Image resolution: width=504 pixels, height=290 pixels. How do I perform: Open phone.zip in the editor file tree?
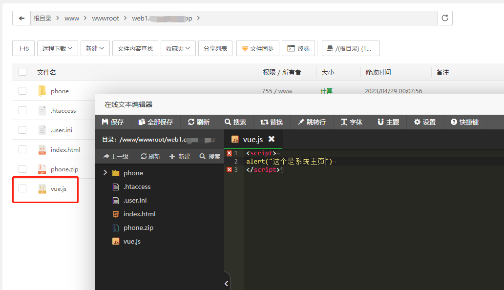(x=138, y=228)
